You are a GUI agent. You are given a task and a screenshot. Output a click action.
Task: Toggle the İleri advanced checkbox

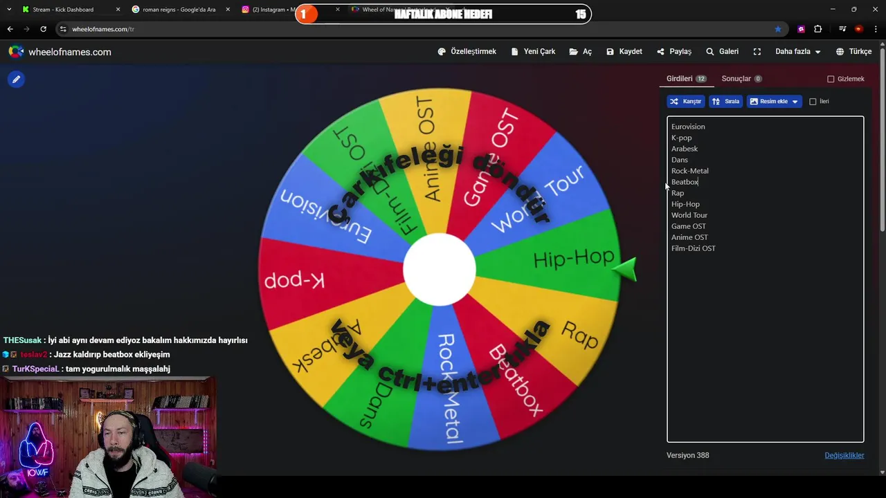[x=813, y=102]
